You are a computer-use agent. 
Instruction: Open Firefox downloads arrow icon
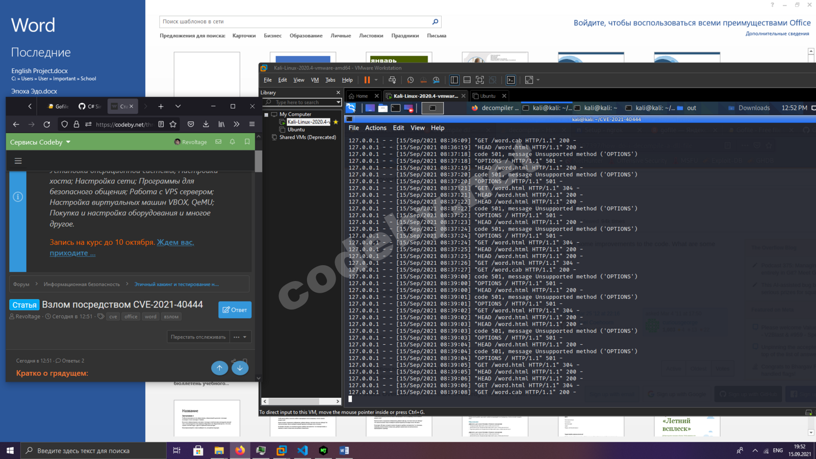click(x=206, y=124)
